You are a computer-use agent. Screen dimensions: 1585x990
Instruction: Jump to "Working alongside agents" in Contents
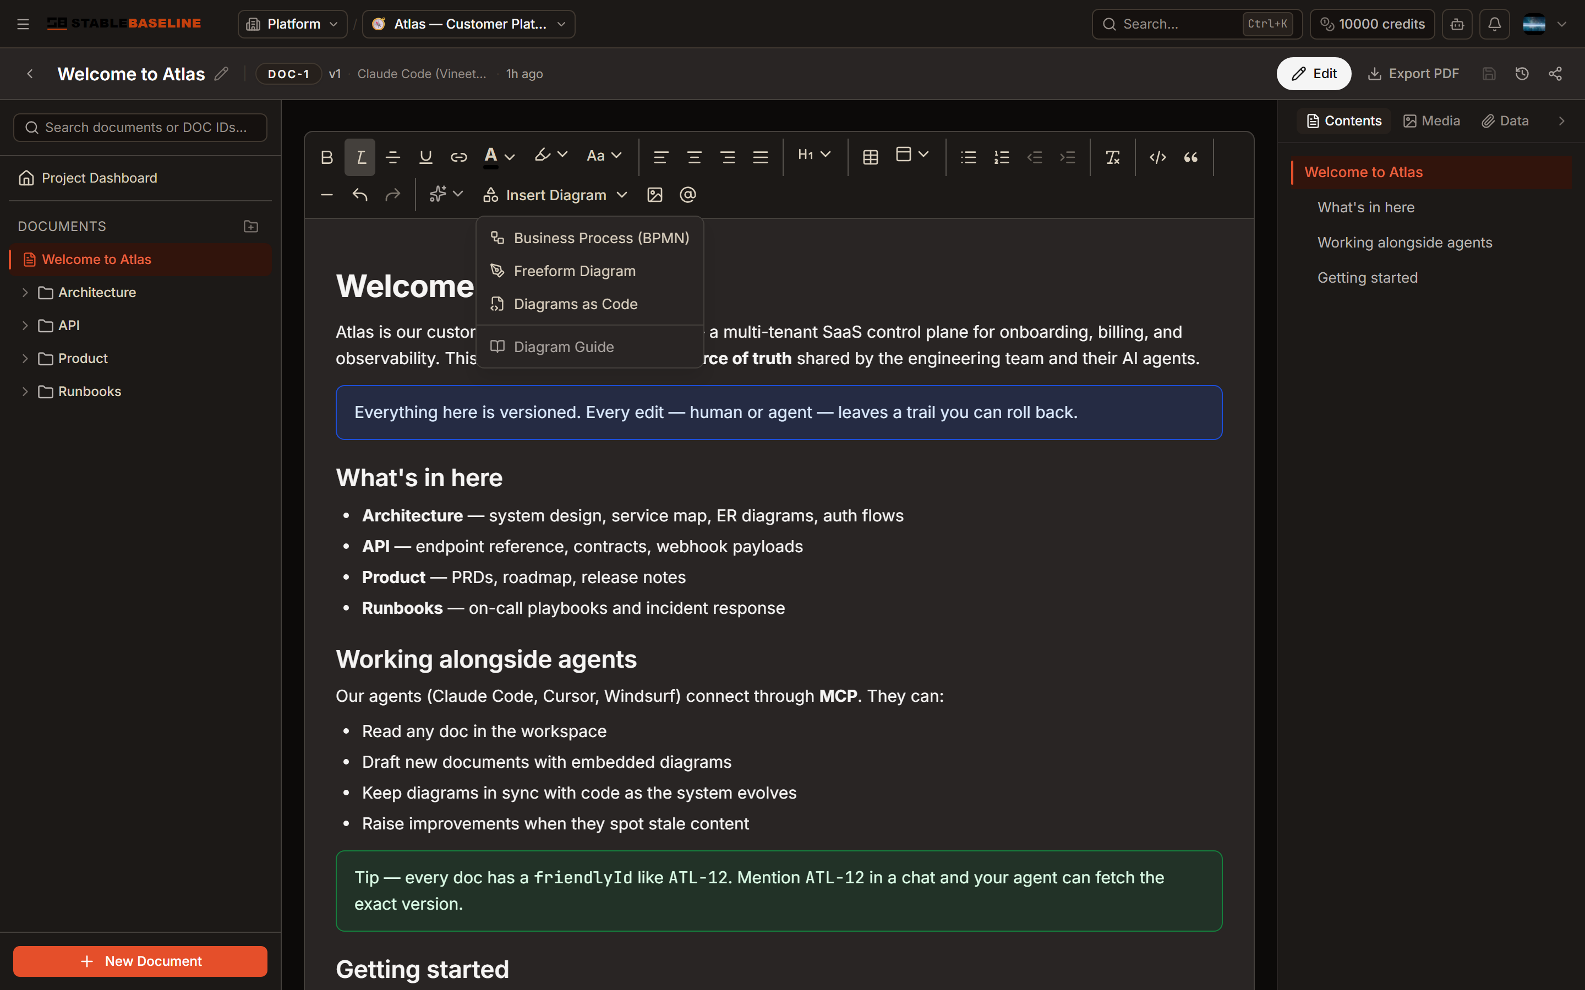[1404, 243]
